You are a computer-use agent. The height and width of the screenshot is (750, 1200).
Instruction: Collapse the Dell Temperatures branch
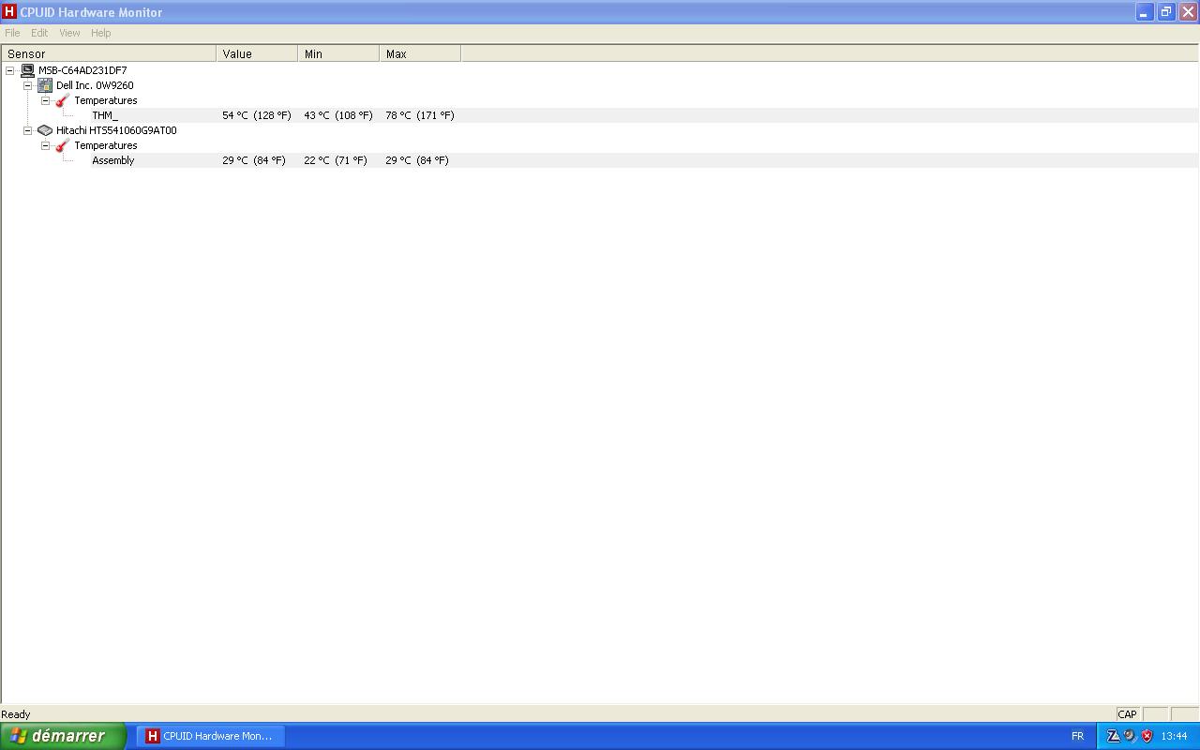[x=46, y=100]
